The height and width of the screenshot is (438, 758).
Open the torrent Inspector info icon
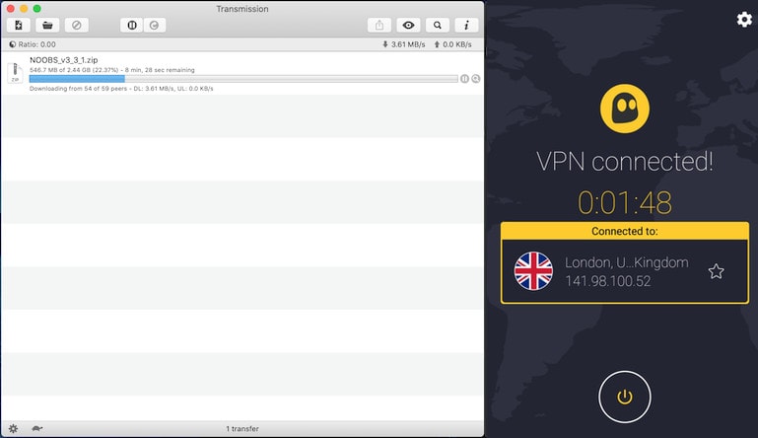coord(465,26)
